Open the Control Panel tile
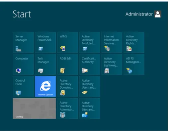The image size is (170, 131). (23, 86)
